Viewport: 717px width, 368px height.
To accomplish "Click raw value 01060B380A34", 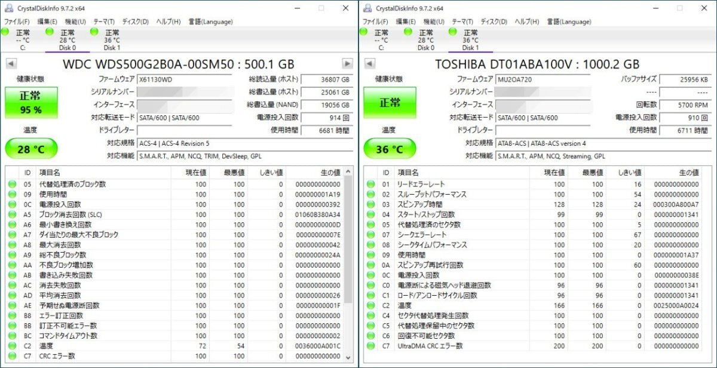I will [x=318, y=214].
